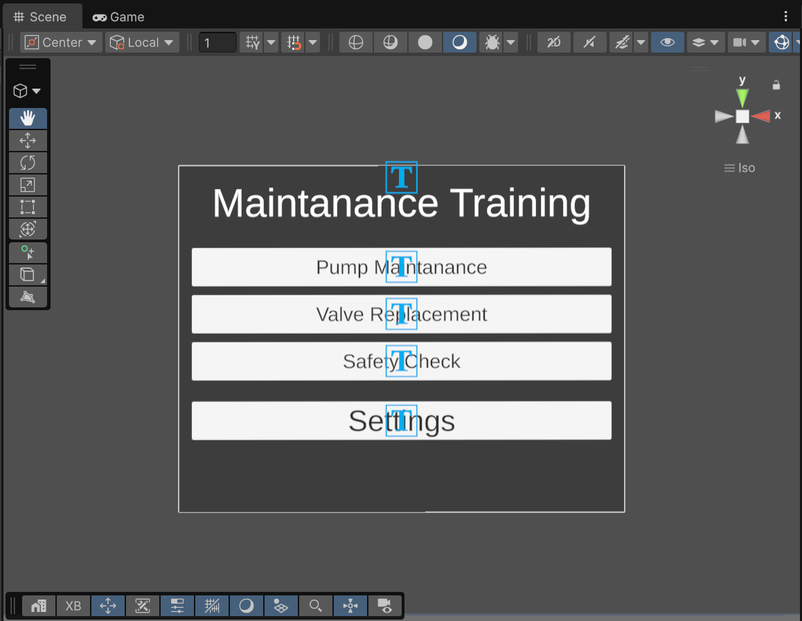
Task: Select the Settings button in scene
Action: (402, 421)
